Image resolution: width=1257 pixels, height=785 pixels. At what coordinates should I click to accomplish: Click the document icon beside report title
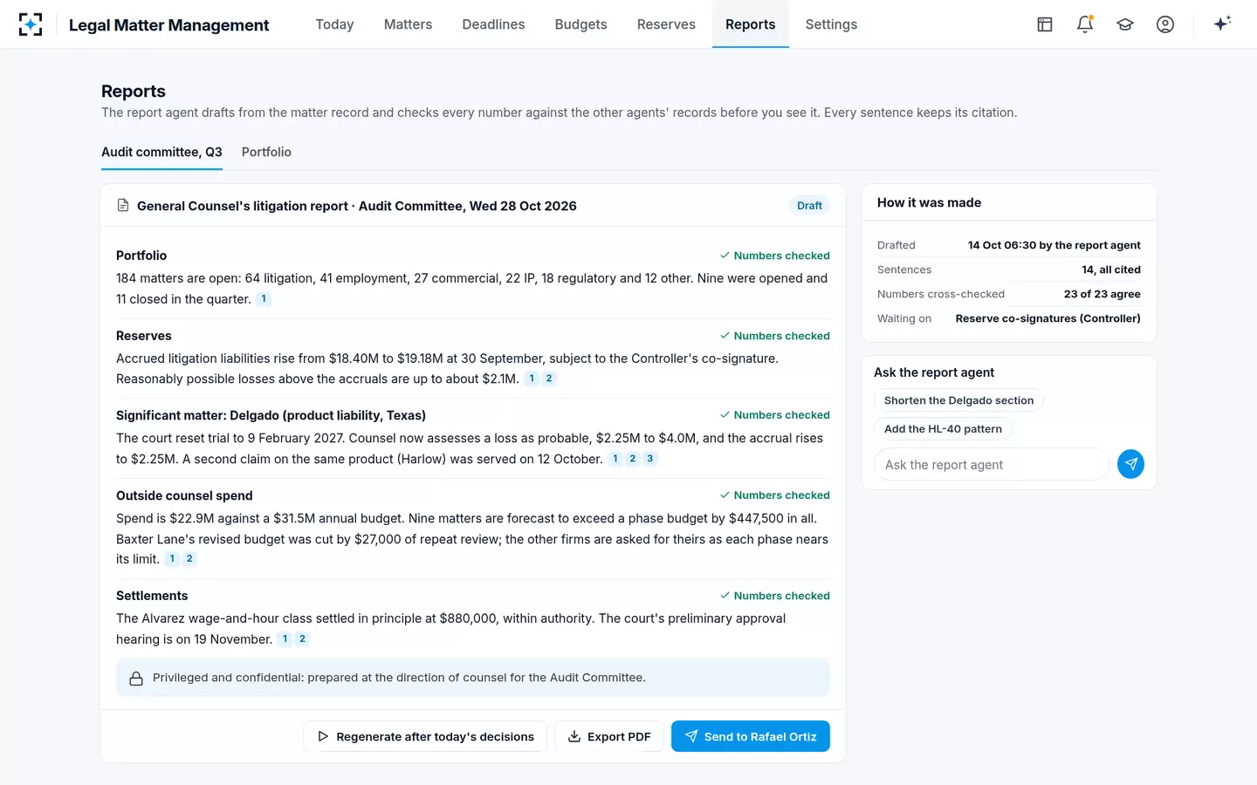[123, 206]
